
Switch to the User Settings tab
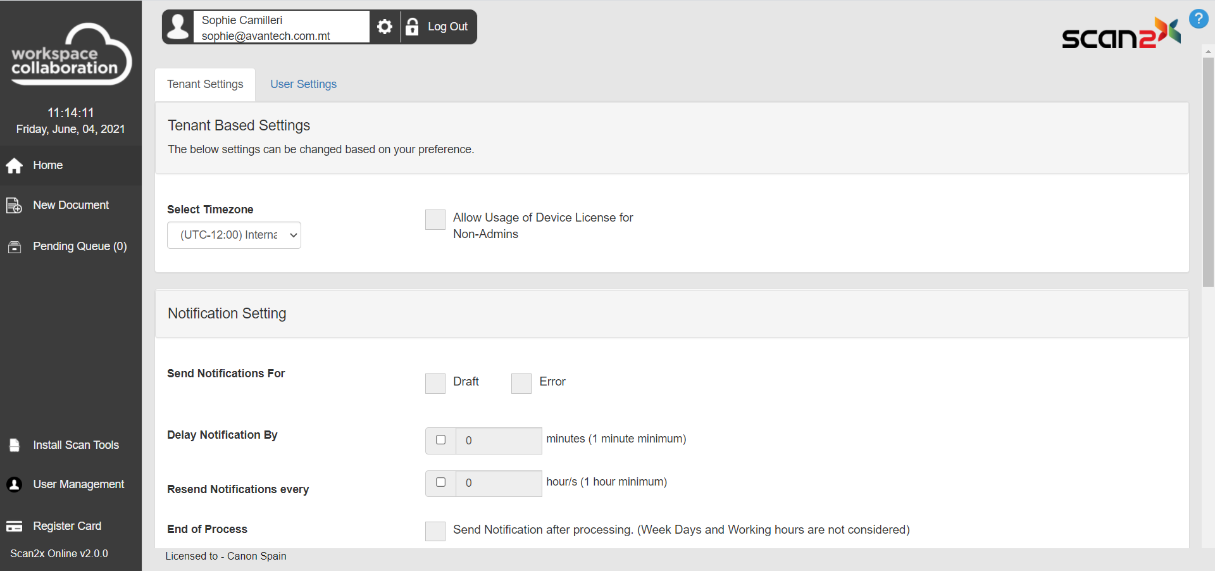coord(303,84)
